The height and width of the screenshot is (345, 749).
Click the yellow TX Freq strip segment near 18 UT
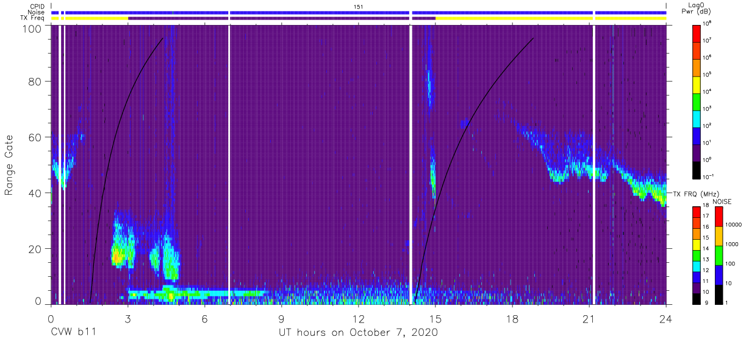click(x=514, y=18)
